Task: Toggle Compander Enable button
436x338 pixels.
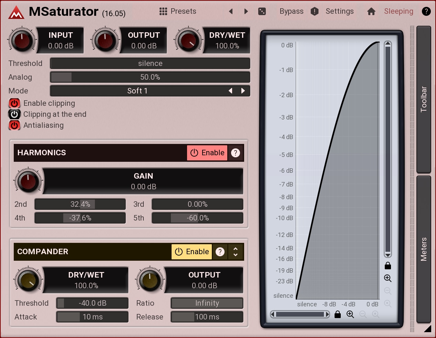Action: [x=192, y=252]
